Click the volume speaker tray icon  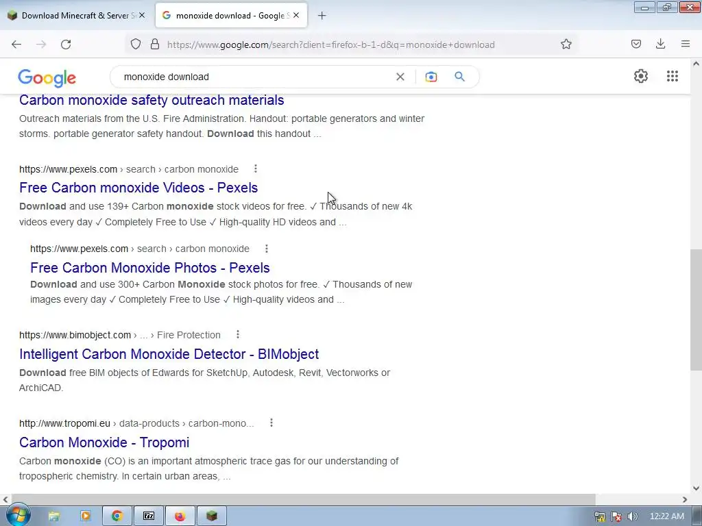click(x=632, y=516)
